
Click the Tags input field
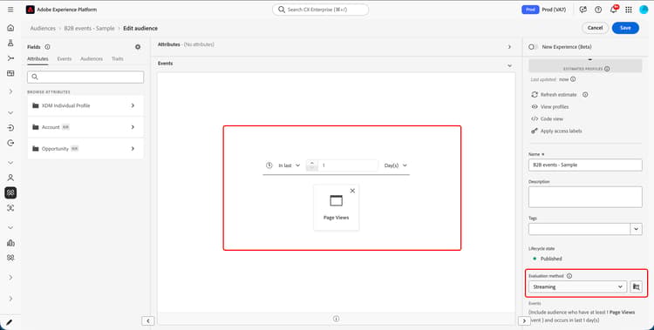click(579, 229)
